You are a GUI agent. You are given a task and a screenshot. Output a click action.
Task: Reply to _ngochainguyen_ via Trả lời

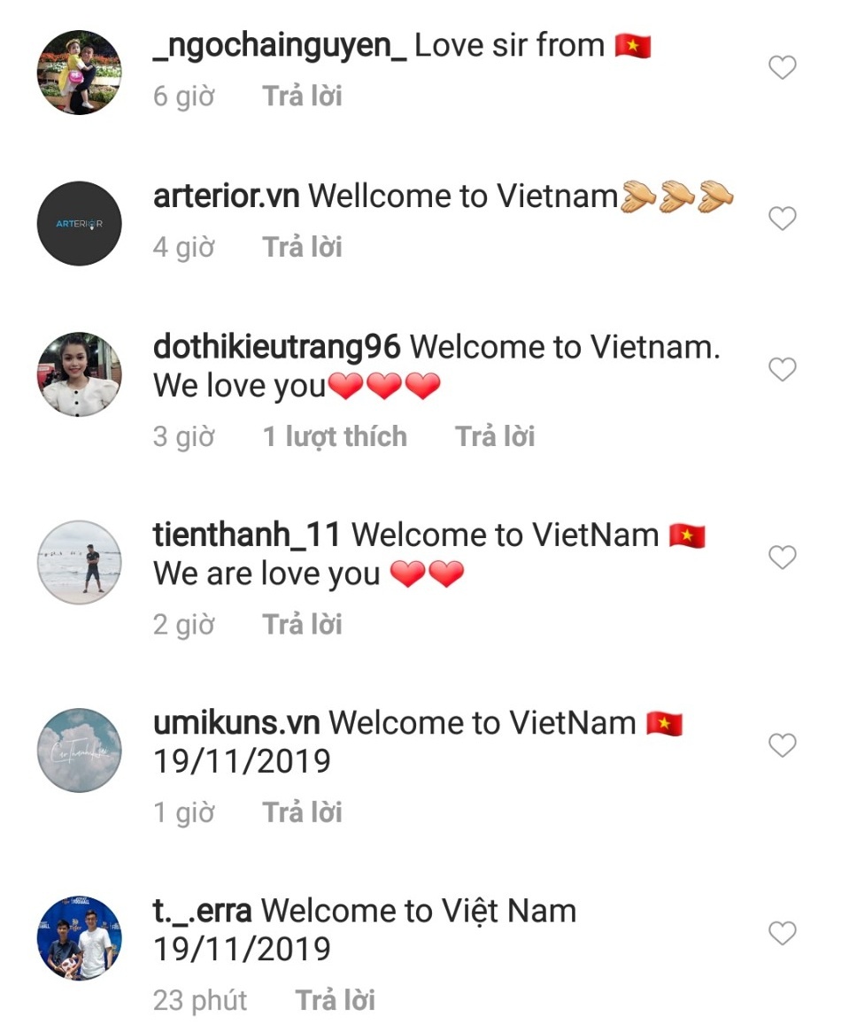coord(303,96)
